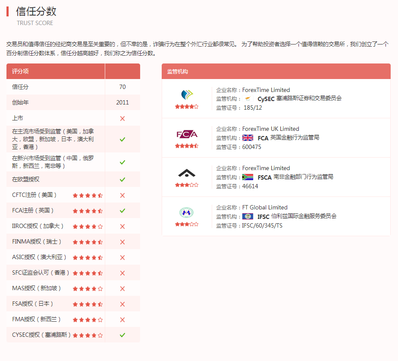
Task: Click the 在欧盟授权 row label
Action: click(x=25, y=179)
